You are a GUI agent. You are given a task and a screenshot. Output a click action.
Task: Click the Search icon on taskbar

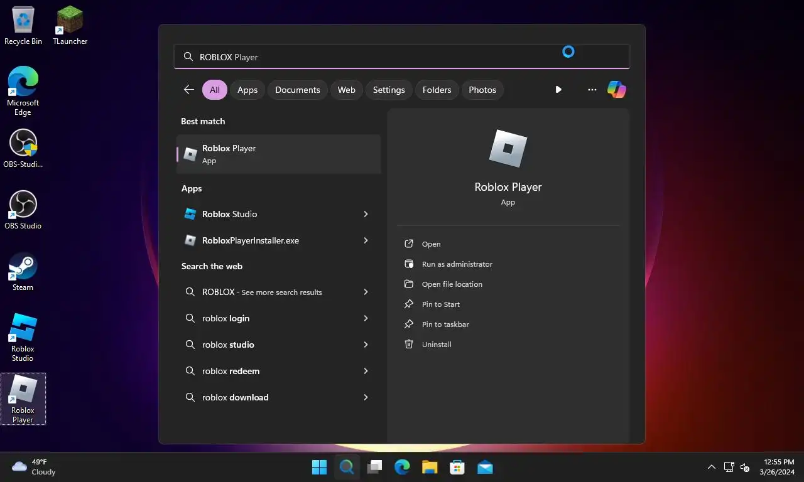pyautogui.click(x=347, y=467)
